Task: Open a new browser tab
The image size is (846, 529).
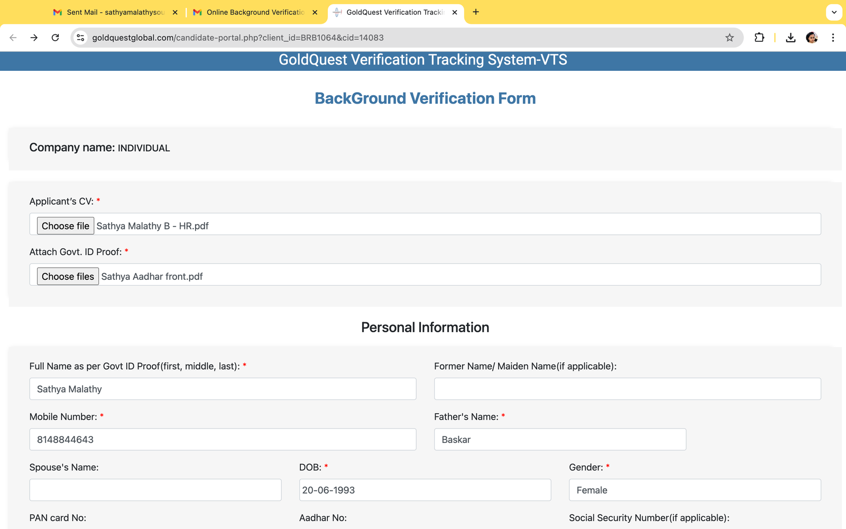Action: click(476, 12)
